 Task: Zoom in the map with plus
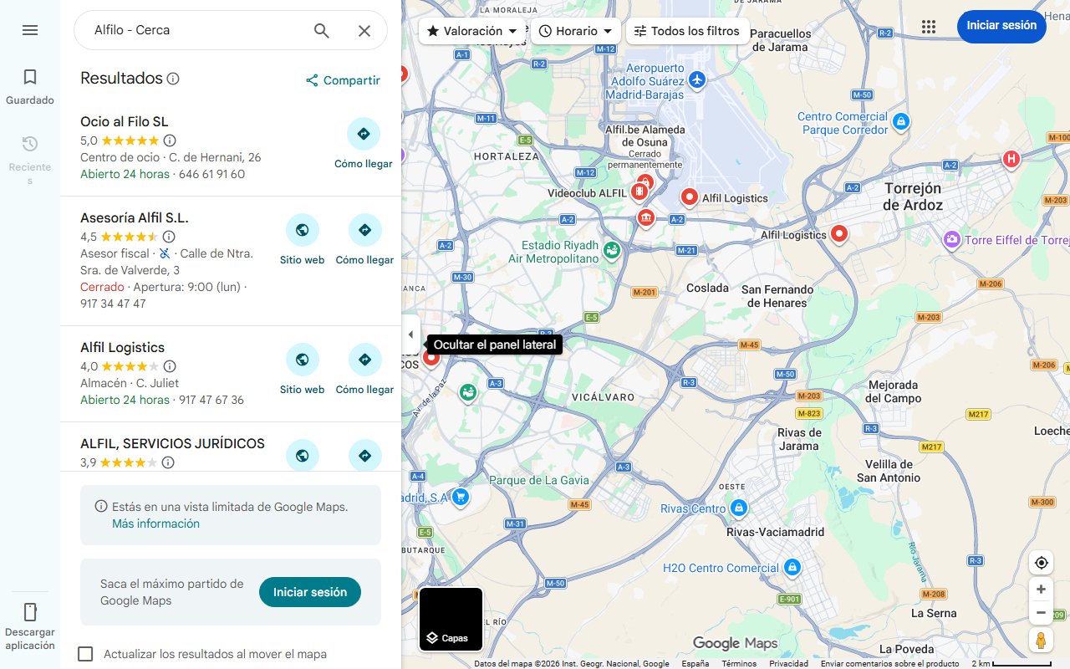1041,590
